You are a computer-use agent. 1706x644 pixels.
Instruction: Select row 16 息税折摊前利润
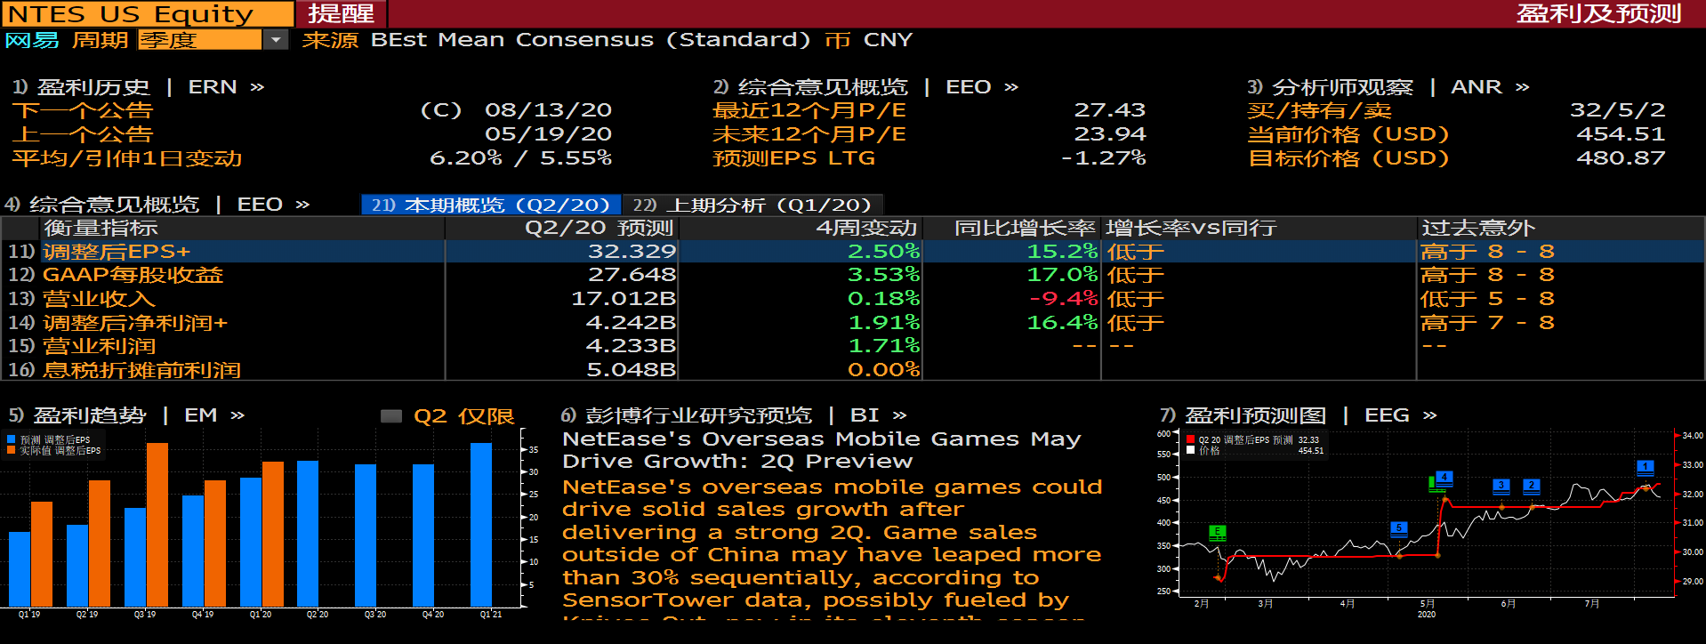pyautogui.click(x=853, y=369)
